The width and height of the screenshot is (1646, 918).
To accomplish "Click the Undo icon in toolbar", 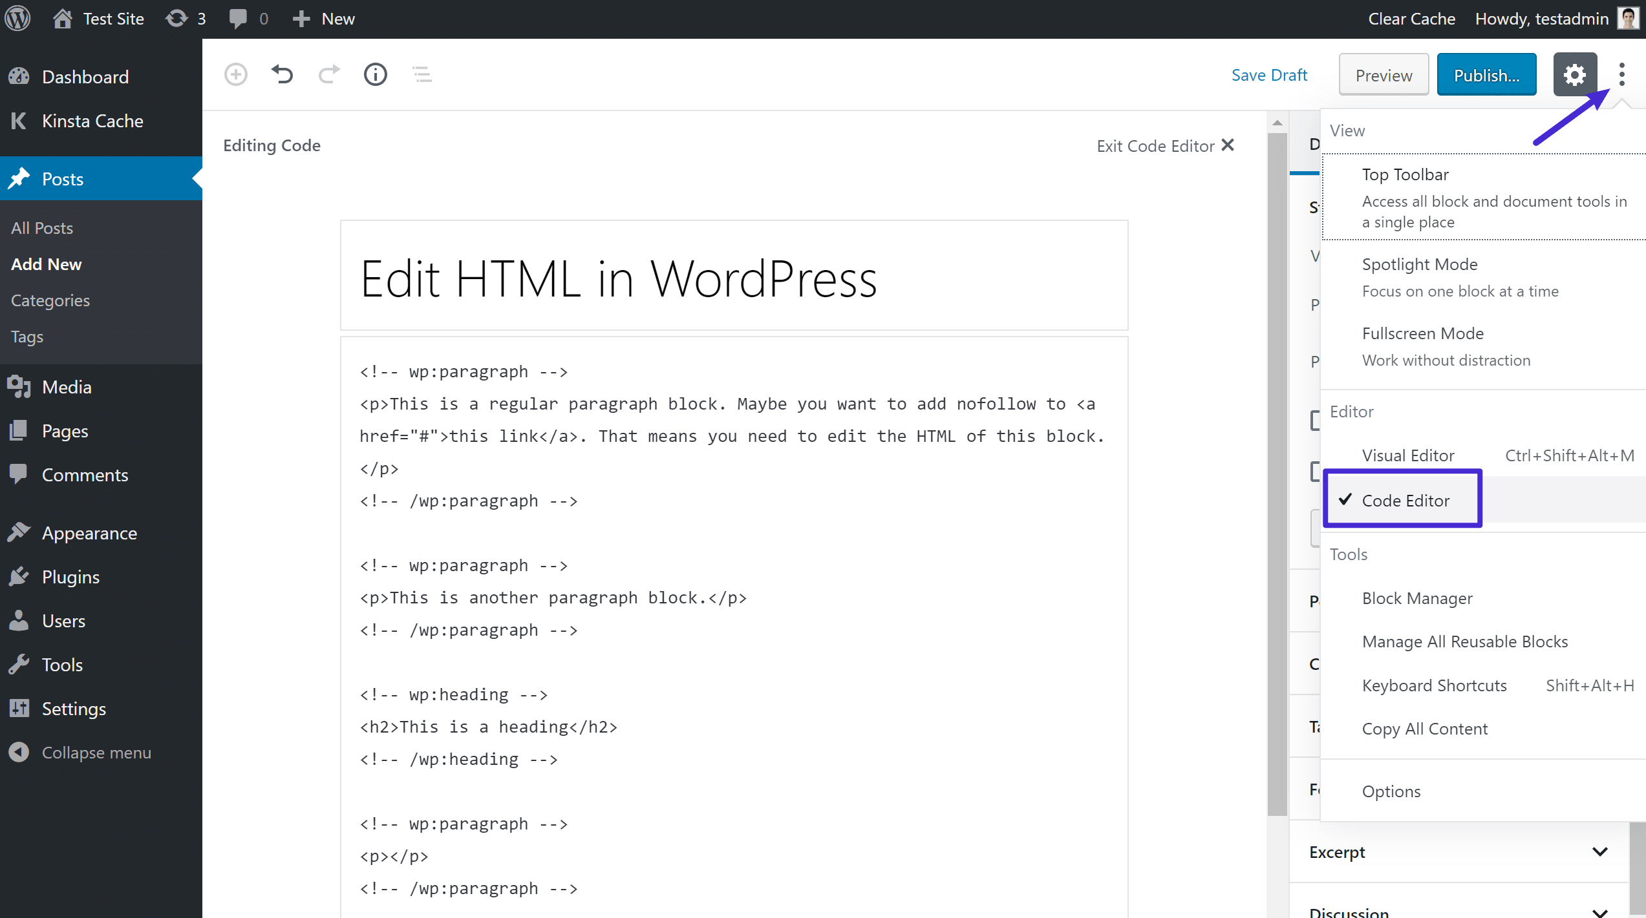I will pos(281,74).
